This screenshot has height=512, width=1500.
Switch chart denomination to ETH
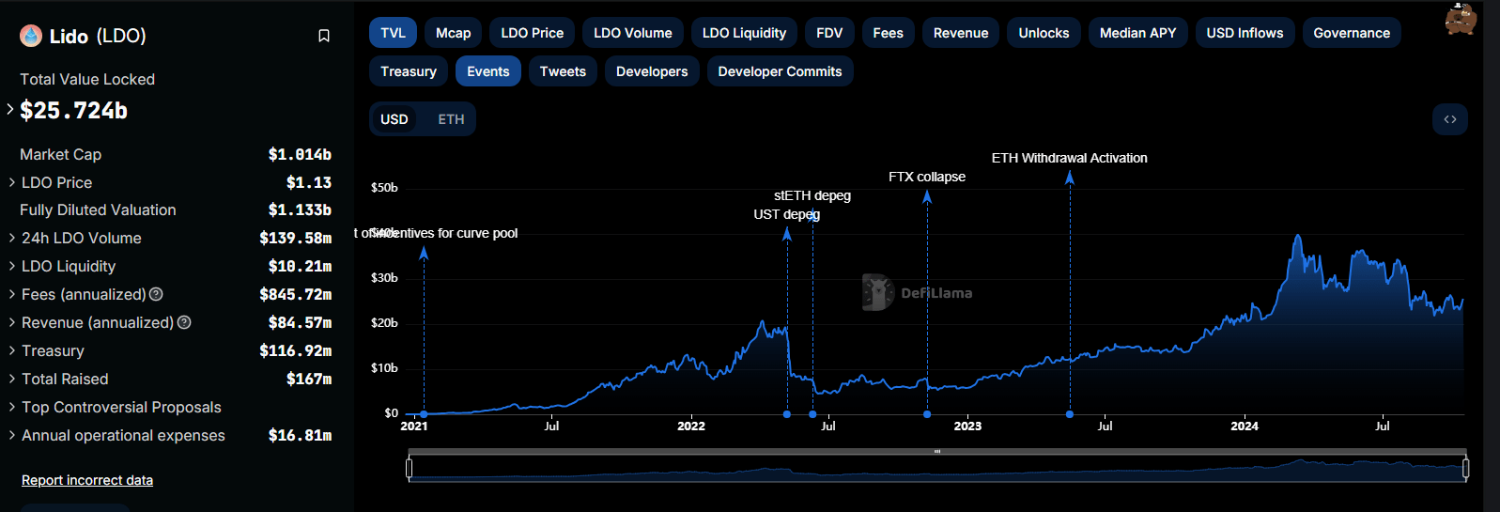pyautogui.click(x=451, y=119)
